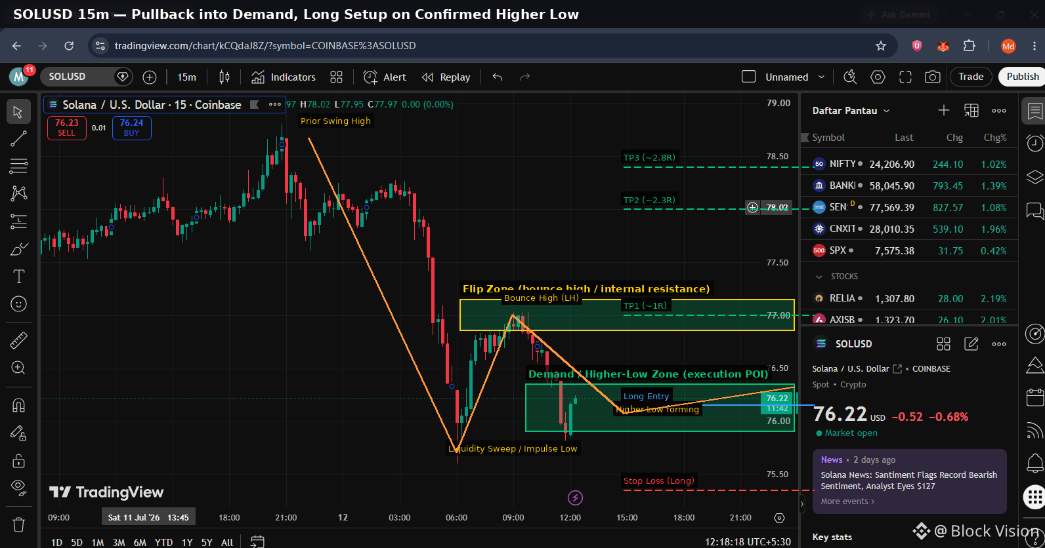This screenshot has height=548, width=1045.
Task: Select the ruler measure tool
Action: [x=18, y=340]
